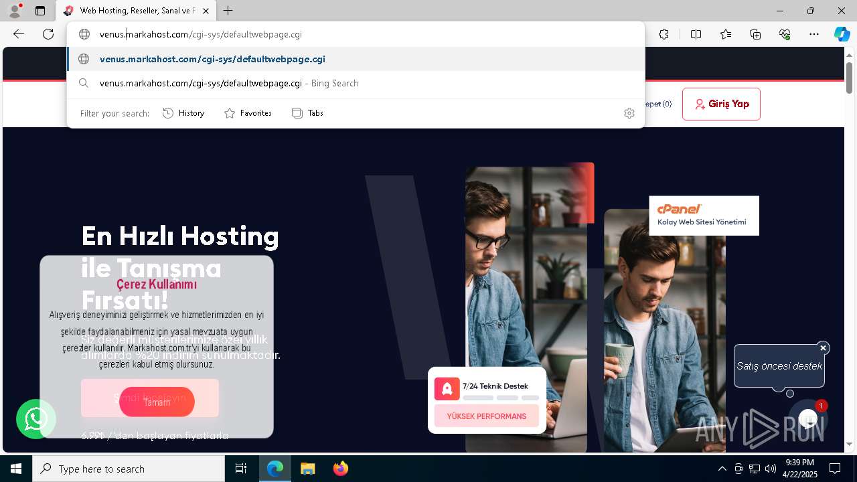The height and width of the screenshot is (482, 857).
Task: Open network icon in system tray
Action: pyautogui.click(x=754, y=469)
